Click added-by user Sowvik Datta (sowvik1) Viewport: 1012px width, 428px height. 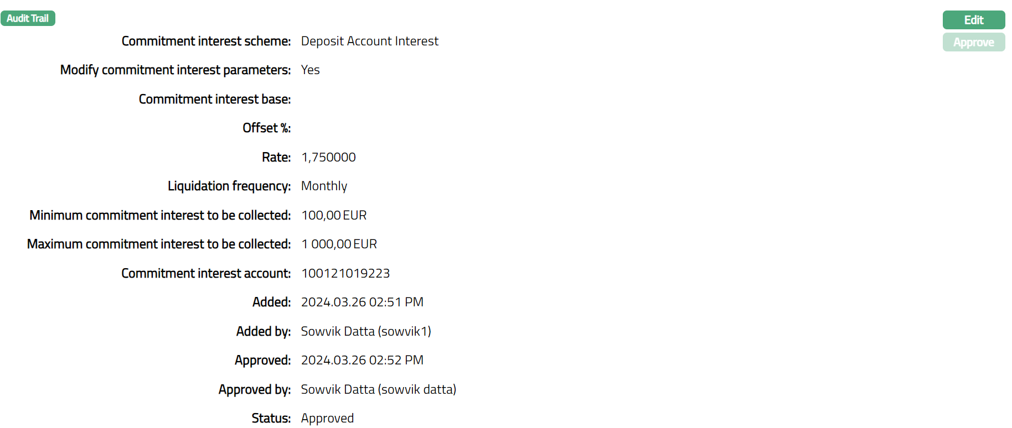(366, 332)
